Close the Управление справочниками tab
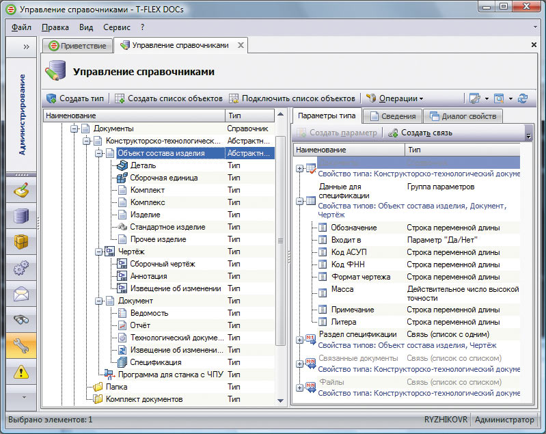 click(241, 45)
